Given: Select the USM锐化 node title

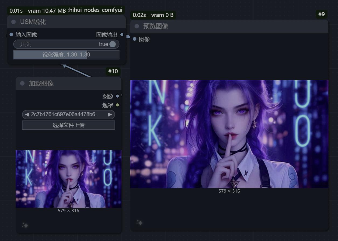Looking at the screenshot, I should [33, 22].
